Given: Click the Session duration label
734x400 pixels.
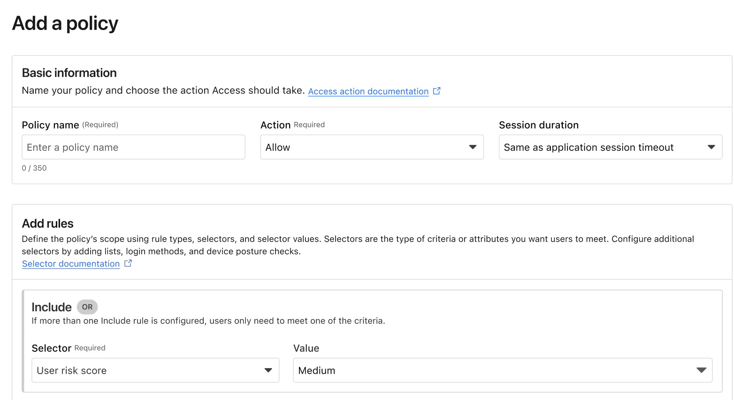Looking at the screenshot, I should 538,125.
